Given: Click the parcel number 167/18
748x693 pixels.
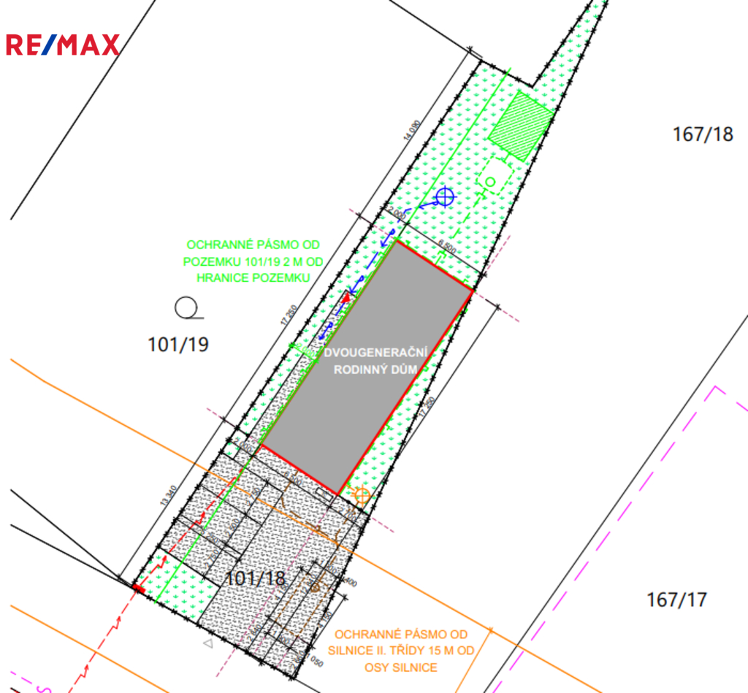Looking at the screenshot, I should point(701,134).
